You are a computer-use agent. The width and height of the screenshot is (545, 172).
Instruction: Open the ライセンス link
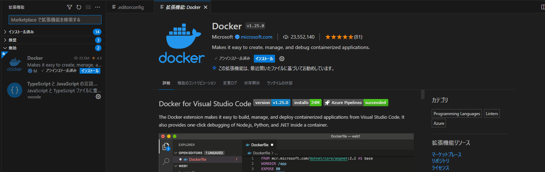(440, 168)
